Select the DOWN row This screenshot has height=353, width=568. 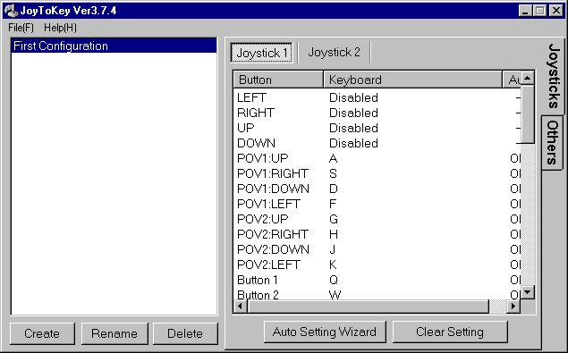click(377, 143)
